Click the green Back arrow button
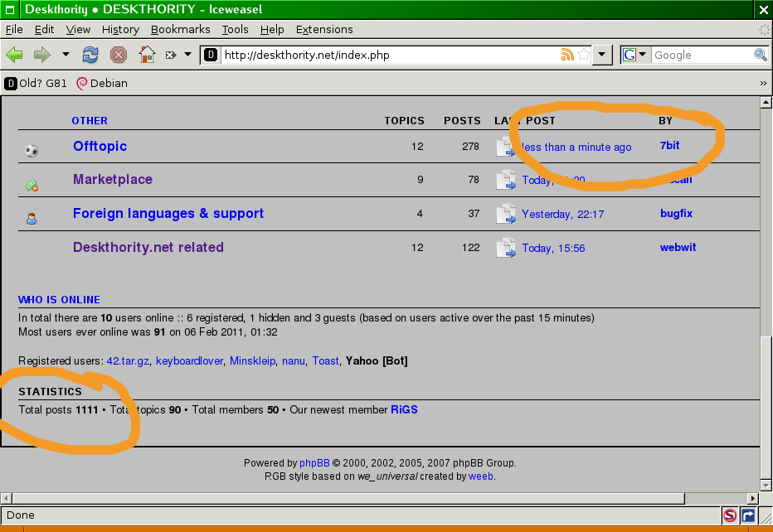The image size is (773, 532). [x=14, y=56]
